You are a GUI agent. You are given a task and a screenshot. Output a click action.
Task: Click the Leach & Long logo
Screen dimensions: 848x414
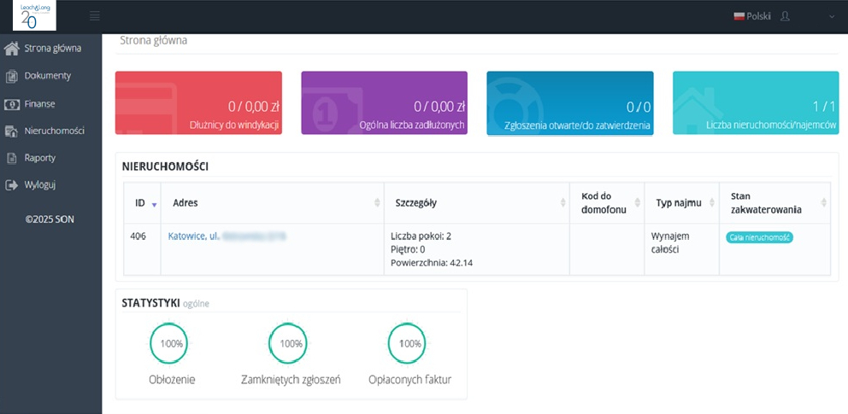click(34, 16)
